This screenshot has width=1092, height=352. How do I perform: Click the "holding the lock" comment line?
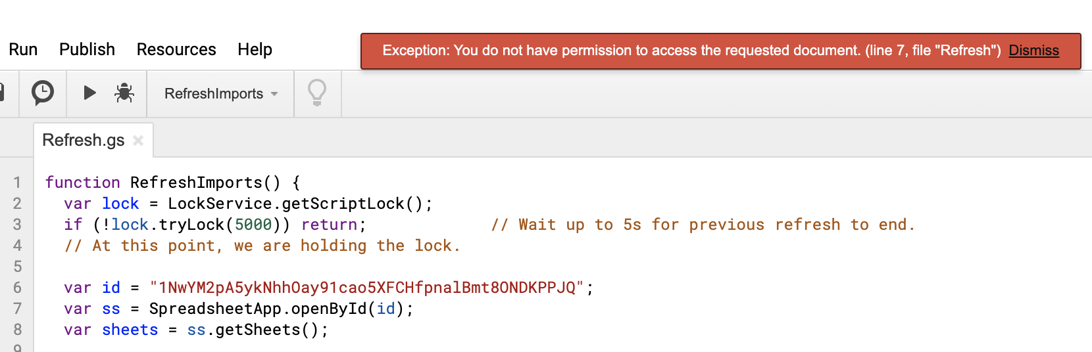[x=262, y=246]
